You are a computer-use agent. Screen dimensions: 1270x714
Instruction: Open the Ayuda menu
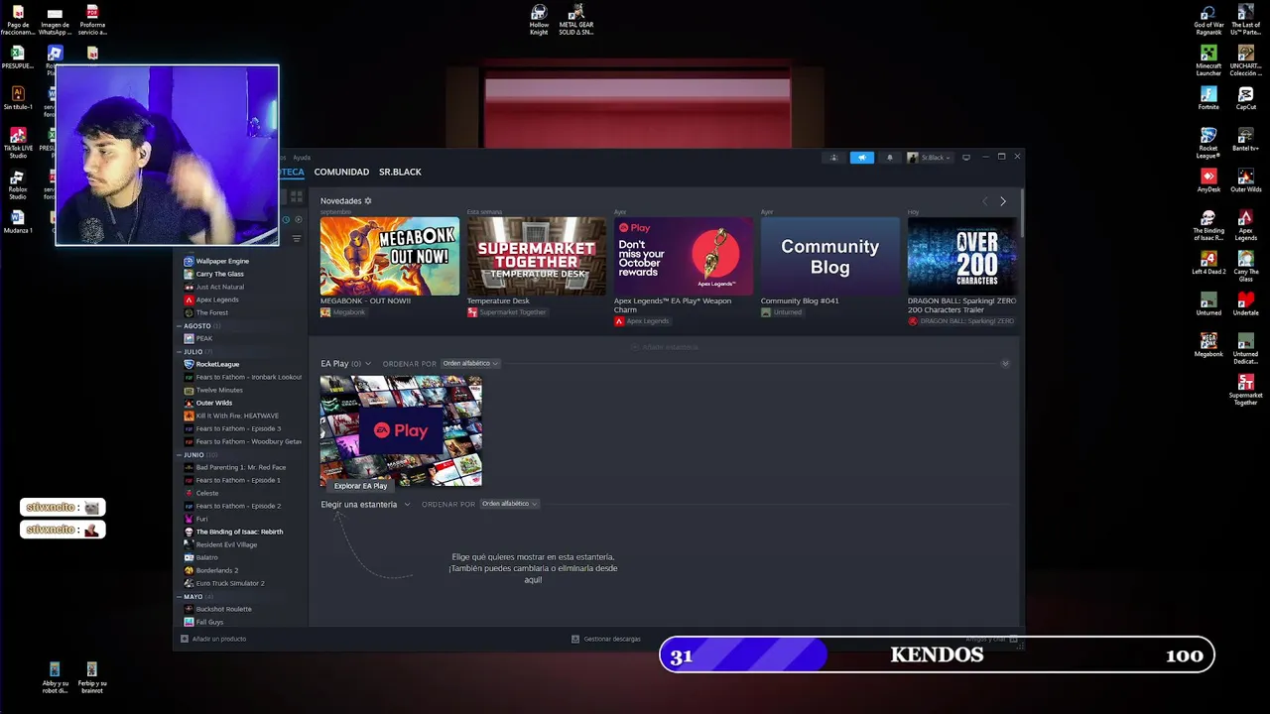point(302,158)
